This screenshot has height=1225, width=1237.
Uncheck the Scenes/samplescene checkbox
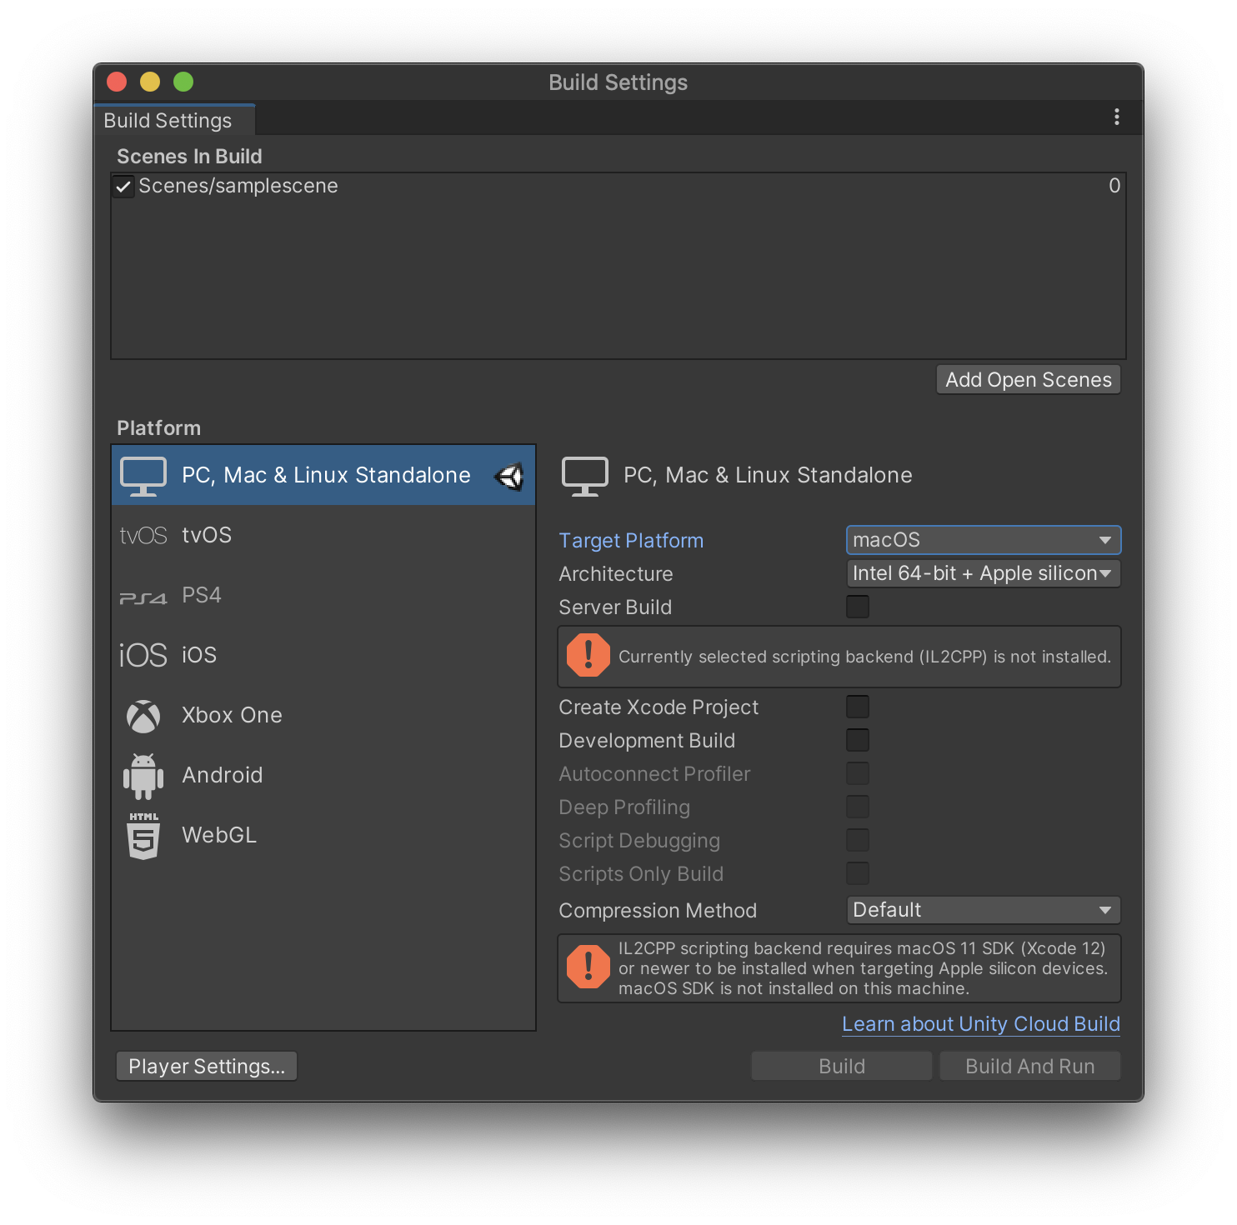(123, 187)
